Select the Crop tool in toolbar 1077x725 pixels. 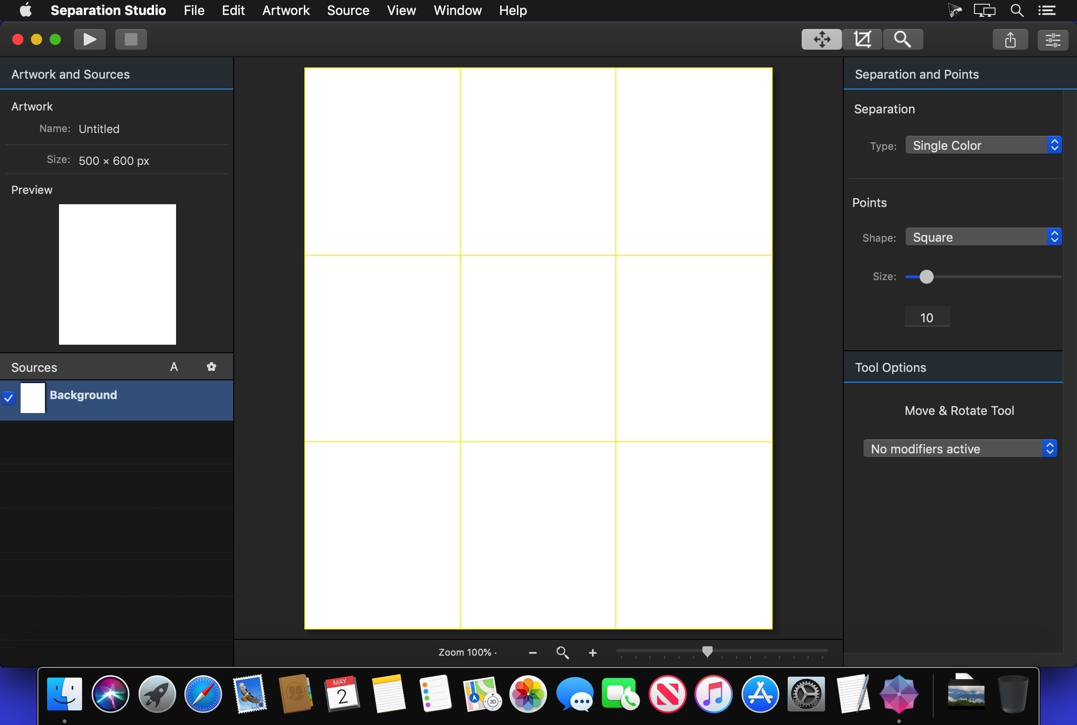862,39
